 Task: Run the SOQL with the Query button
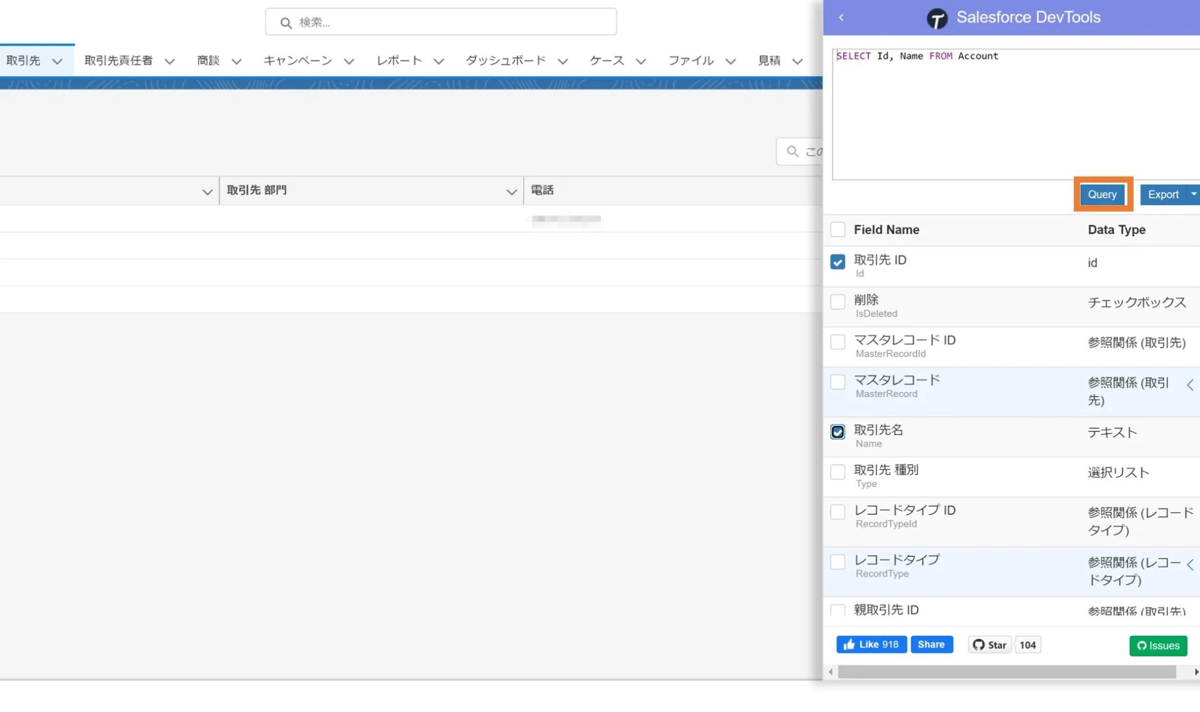click(x=1102, y=194)
